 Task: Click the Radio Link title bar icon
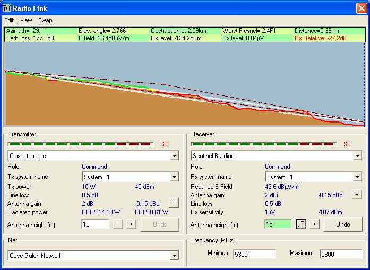click(7, 7)
